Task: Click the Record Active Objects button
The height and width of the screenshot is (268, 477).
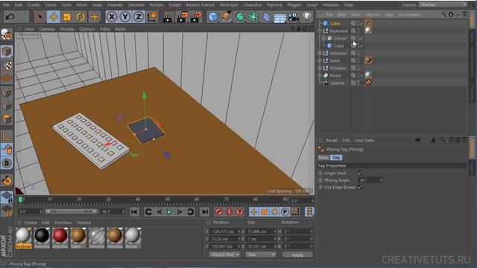Action: point(218,211)
